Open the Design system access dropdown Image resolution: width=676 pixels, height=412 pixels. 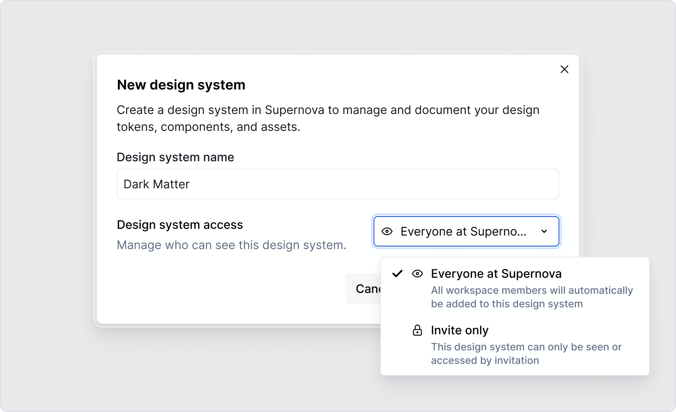click(x=466, y=231)
